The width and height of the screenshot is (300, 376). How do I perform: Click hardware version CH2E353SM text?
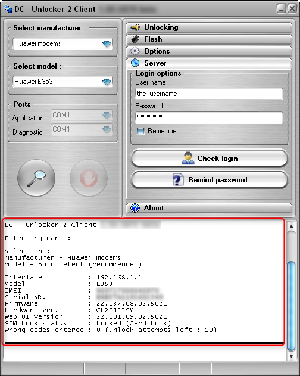click(x=115, y=310)
